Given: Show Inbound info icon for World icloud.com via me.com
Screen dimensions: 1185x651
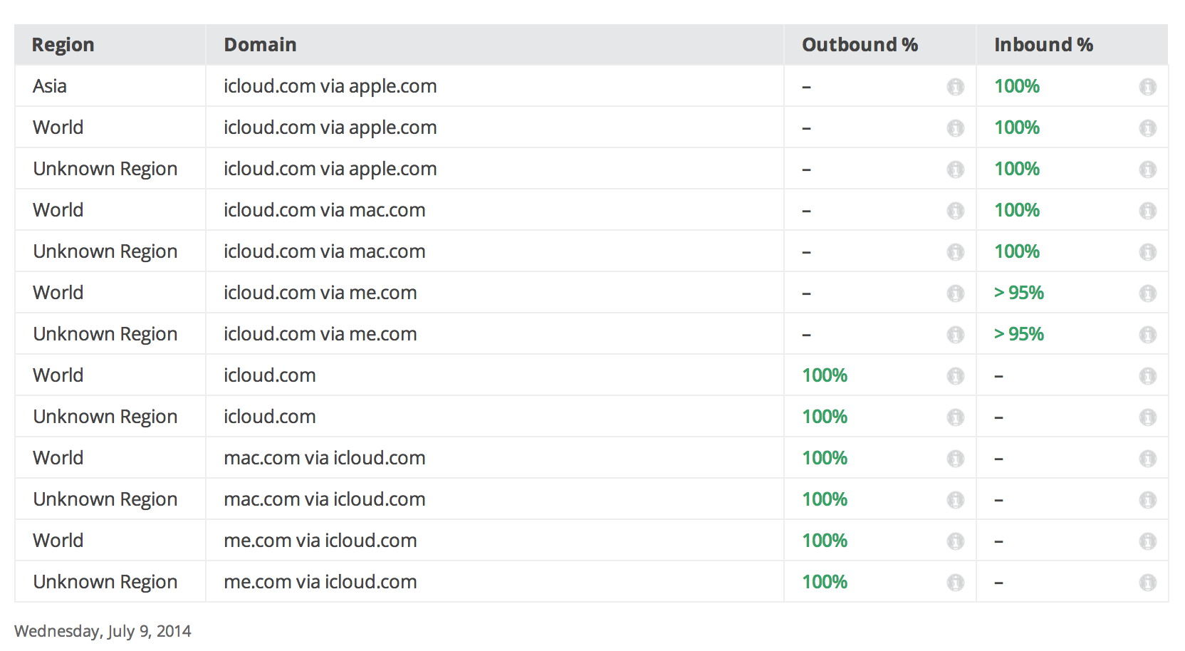Looking at the screenshot, I should pos(1147,293).
